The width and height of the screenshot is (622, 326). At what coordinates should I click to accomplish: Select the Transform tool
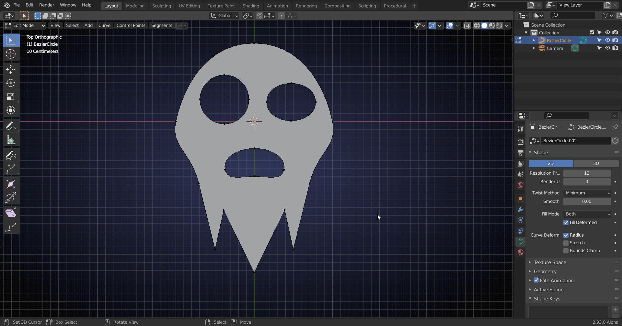tap(11, 110)
